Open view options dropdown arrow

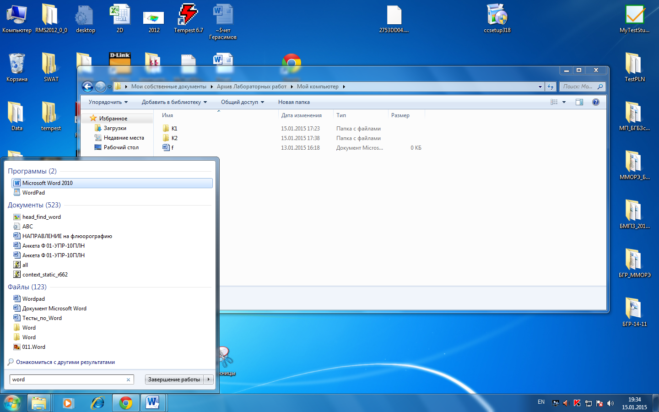tap(564, 102)
